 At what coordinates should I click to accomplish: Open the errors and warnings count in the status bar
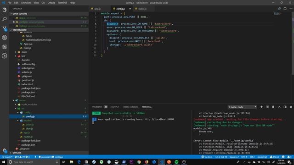click(22, 157)
